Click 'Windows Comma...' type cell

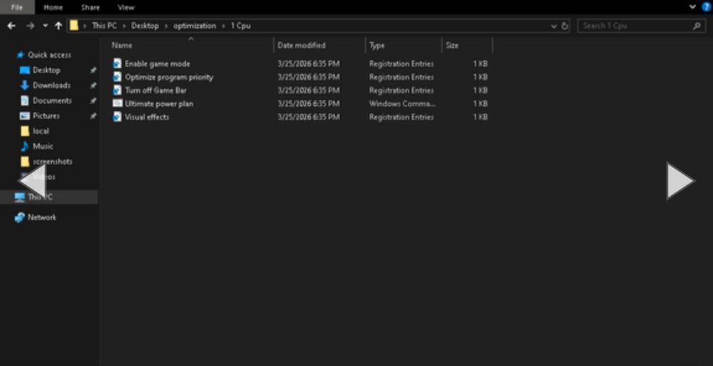click(402, 103)
